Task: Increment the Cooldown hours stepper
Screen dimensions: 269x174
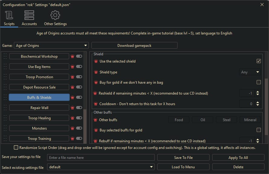Action: pos(257,102)
